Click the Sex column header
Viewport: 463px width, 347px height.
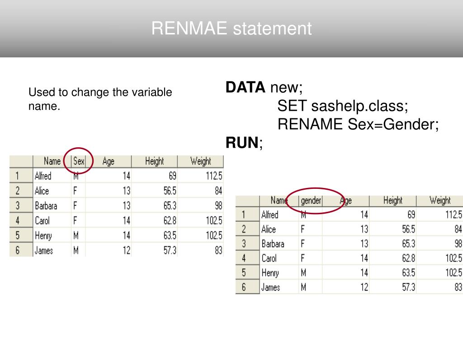(79, 161)
